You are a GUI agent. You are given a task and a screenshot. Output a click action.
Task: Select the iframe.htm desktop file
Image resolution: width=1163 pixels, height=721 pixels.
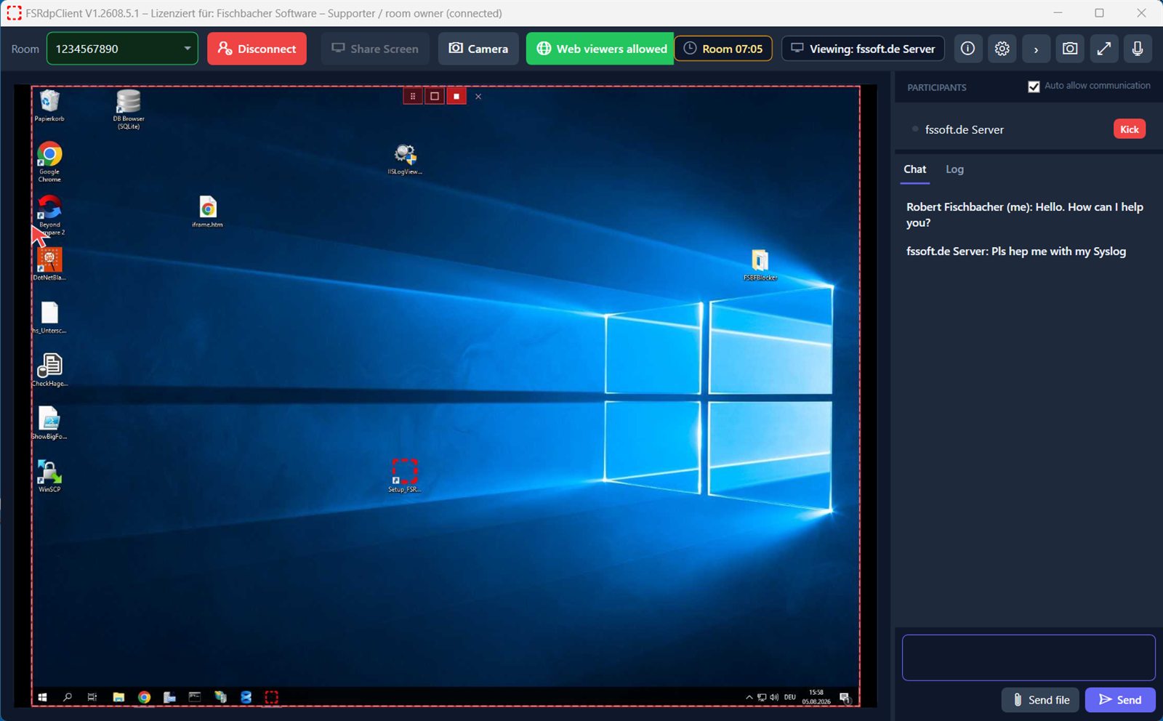point(208,212)
